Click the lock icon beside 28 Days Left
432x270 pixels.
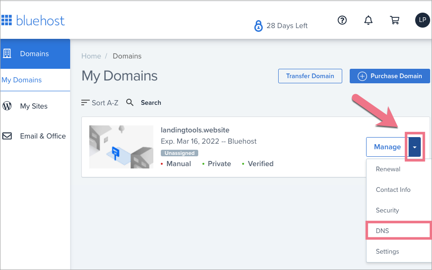[x=258, y=26]
